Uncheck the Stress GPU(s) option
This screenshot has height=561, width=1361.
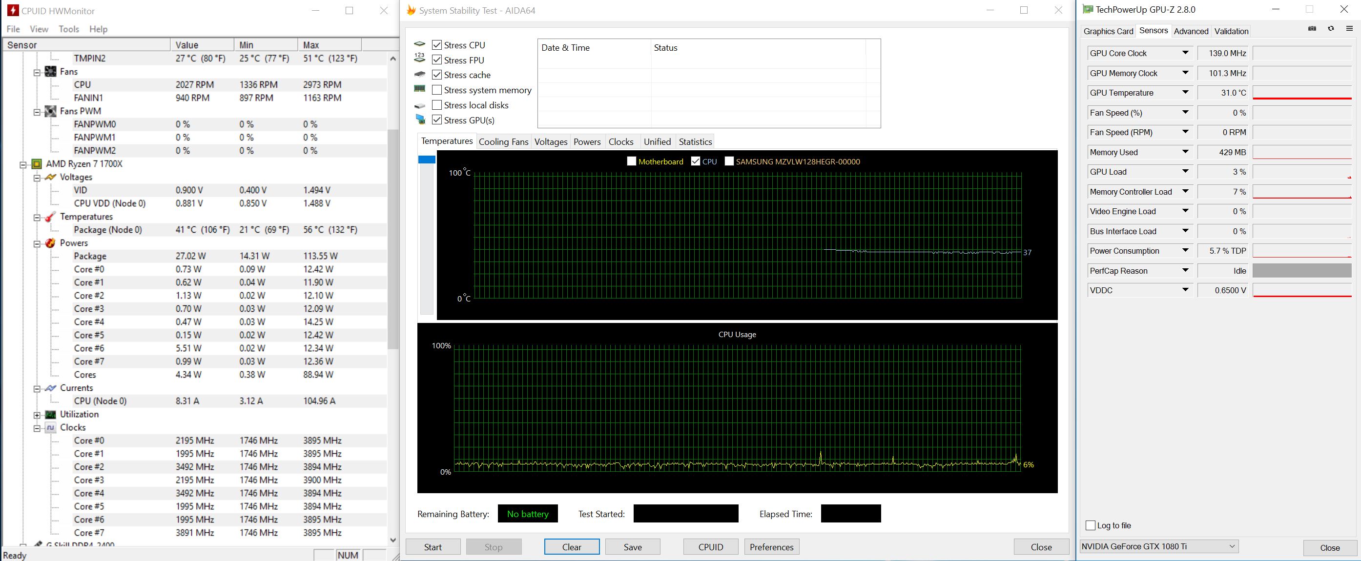[437, 120]
